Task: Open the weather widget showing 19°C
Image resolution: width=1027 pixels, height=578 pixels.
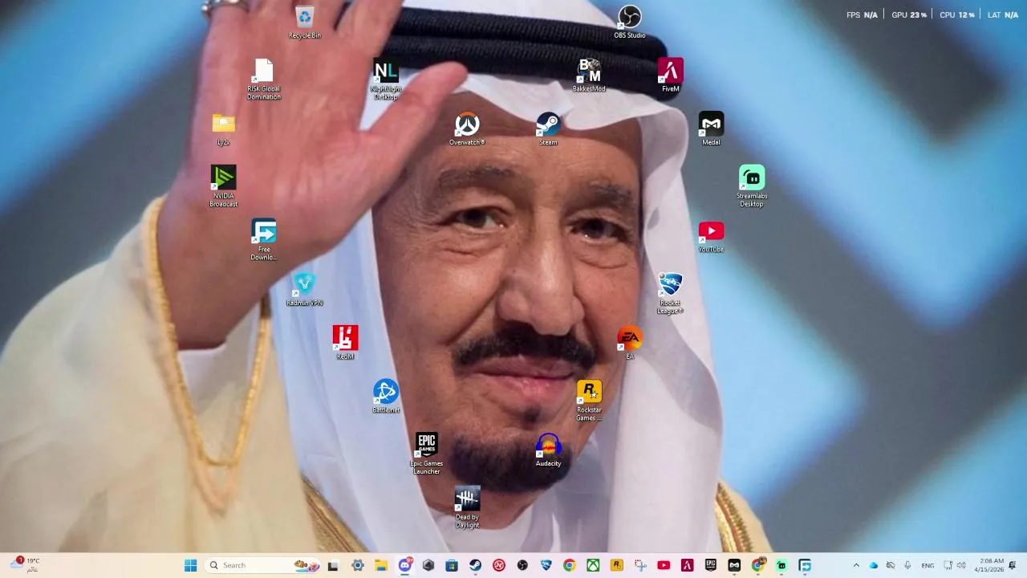Action: (x=23, y=565)
